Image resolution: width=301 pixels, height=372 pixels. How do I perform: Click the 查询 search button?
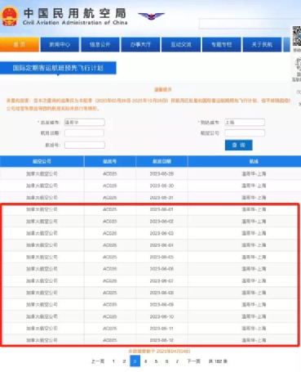[x=238, y=145]
